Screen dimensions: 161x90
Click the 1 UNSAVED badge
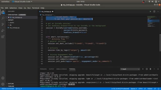pos(22,15)
